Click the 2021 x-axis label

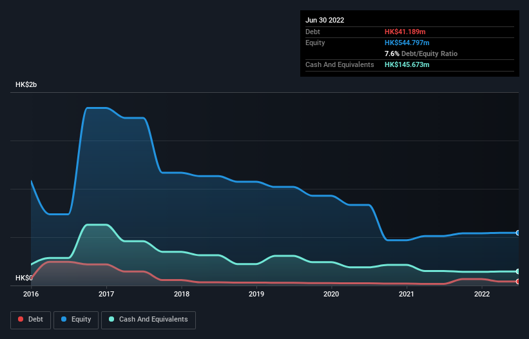407,294
